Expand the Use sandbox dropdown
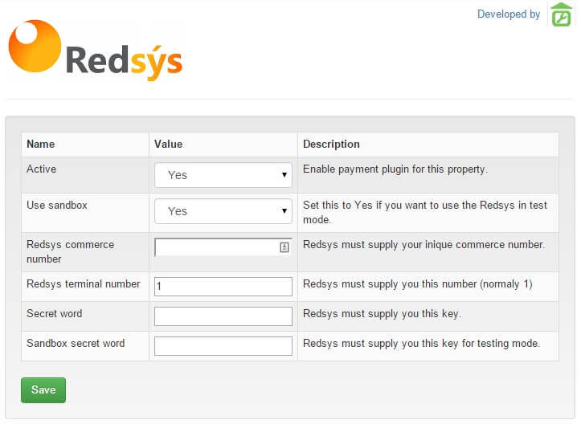The width and height of the screenshot is (581, 424). 223,211
